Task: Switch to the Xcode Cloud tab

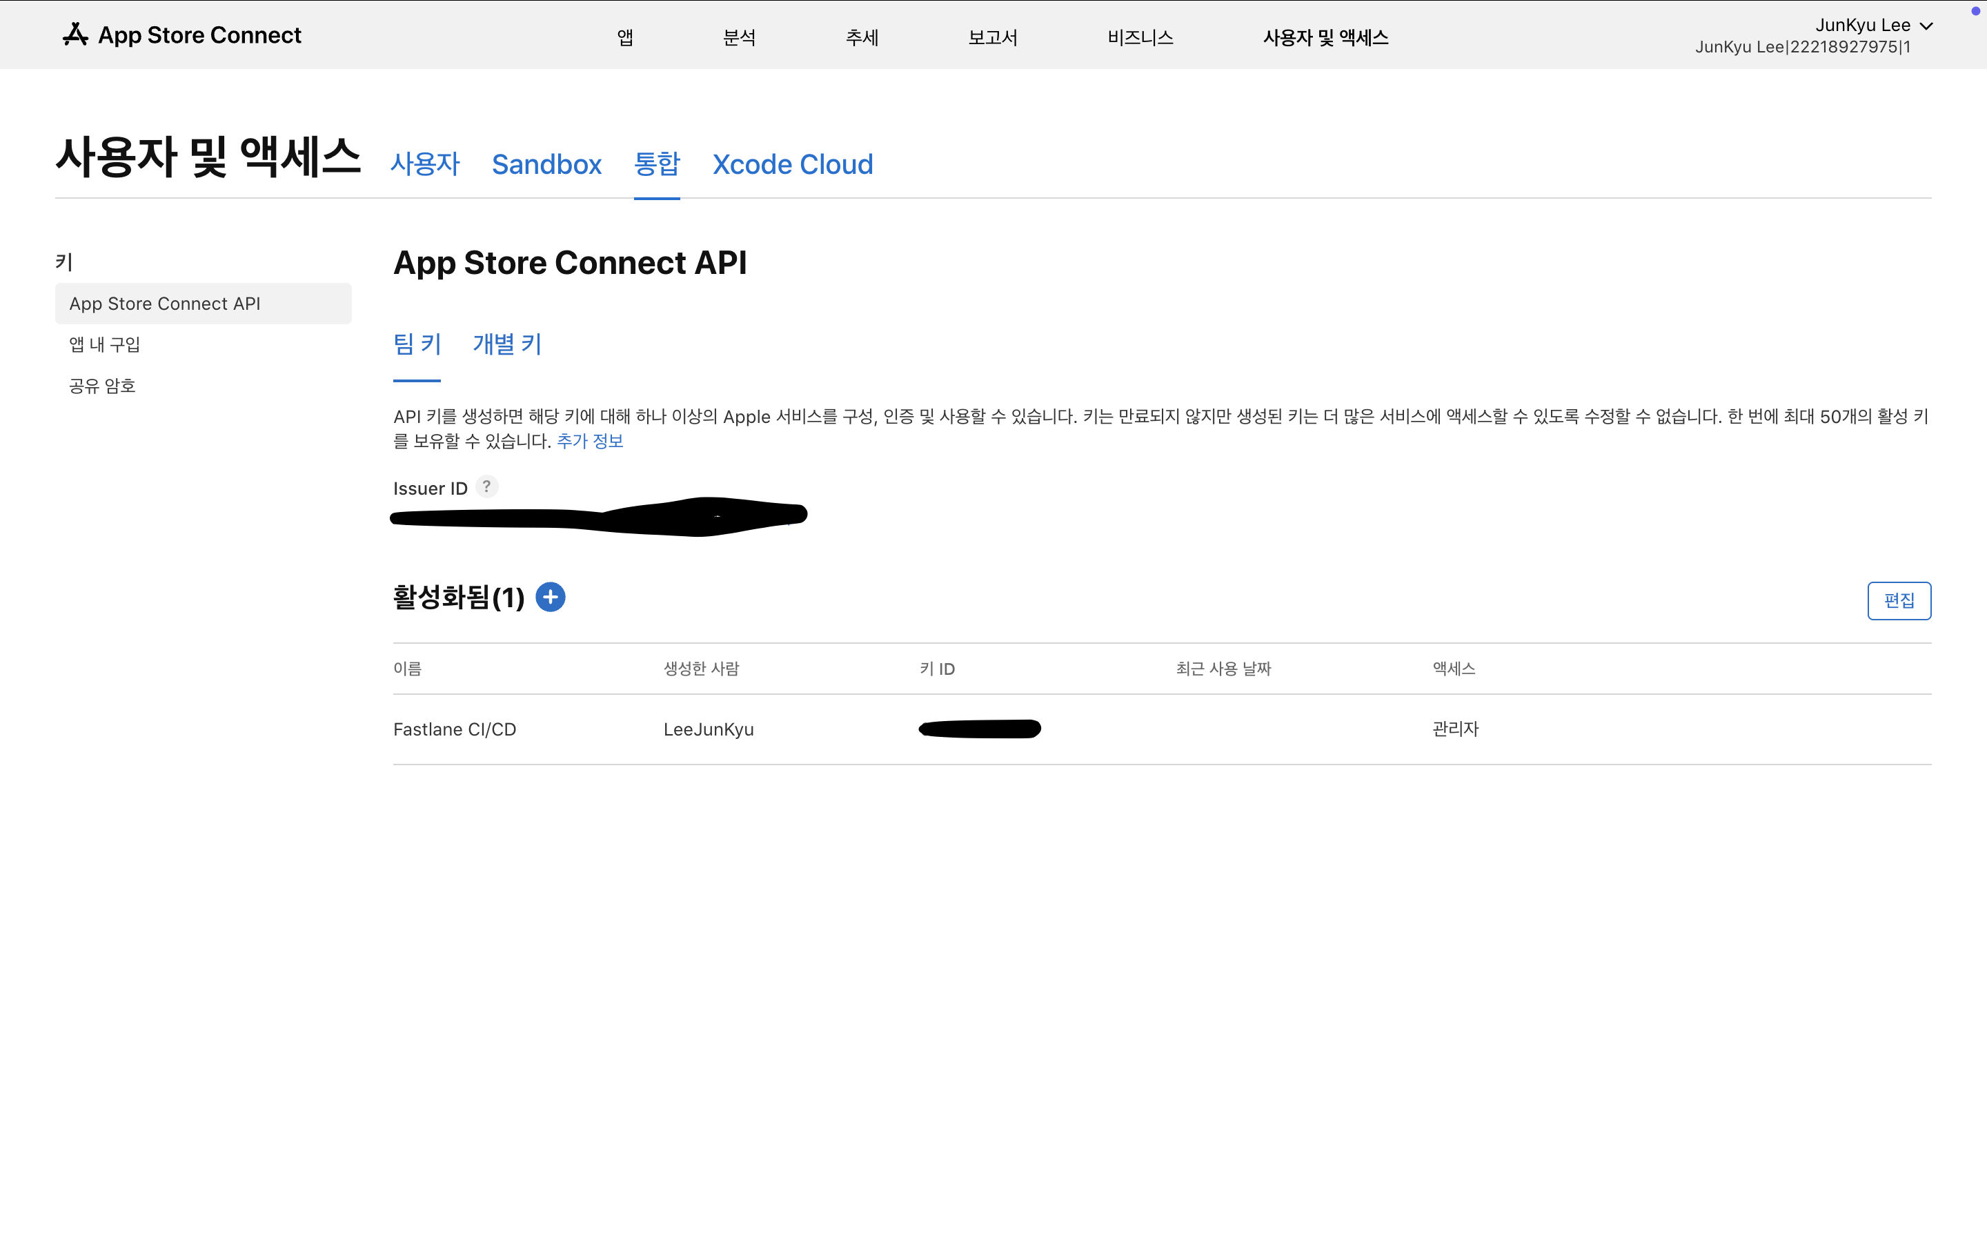Action: pyautogui.click(x=792, y=164)
